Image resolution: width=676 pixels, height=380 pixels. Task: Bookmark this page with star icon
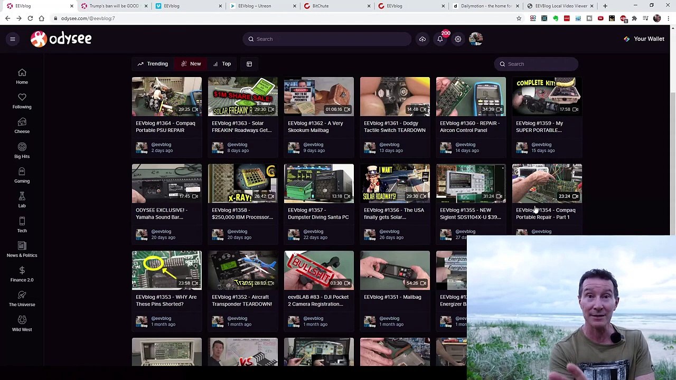click(519, 18)
